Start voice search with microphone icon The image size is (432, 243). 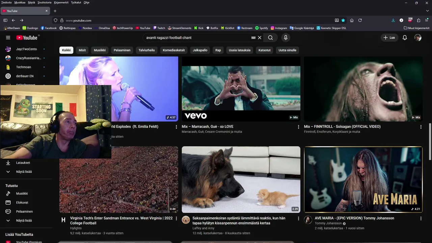(x=286, y=38)
